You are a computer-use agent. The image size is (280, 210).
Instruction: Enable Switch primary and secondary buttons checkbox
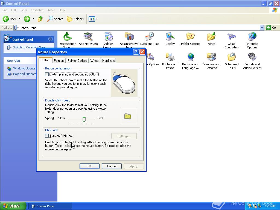click(47, 74)
